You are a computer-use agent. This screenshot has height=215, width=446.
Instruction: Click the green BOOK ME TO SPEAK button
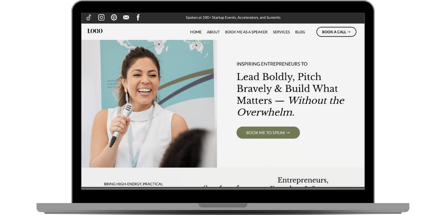coord(268,133)
